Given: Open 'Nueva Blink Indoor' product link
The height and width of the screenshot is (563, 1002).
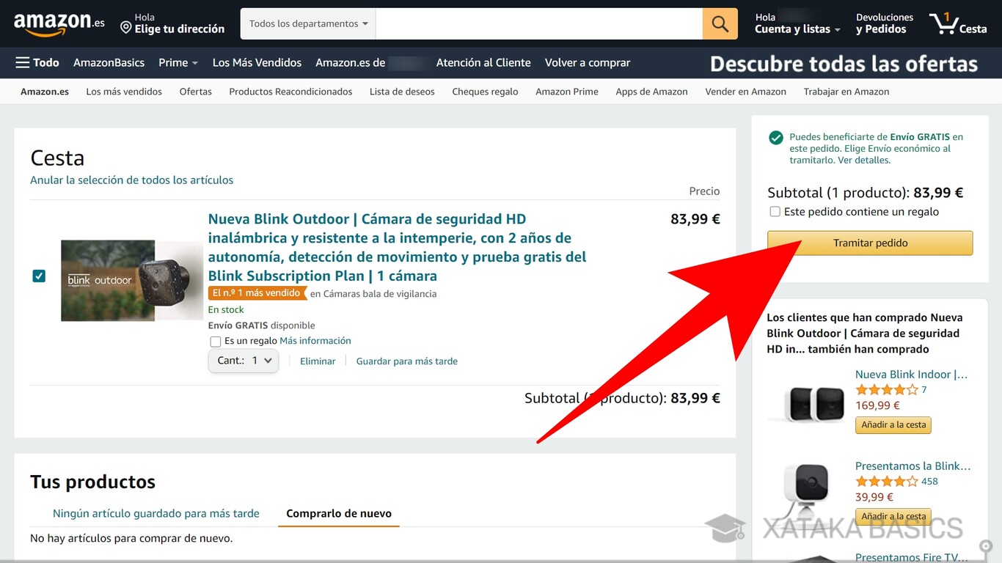Looking at the screenshot, I should coord(912,375).
